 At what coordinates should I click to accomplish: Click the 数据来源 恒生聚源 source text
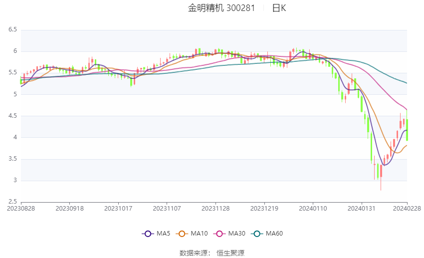click(x=212, y=253)
